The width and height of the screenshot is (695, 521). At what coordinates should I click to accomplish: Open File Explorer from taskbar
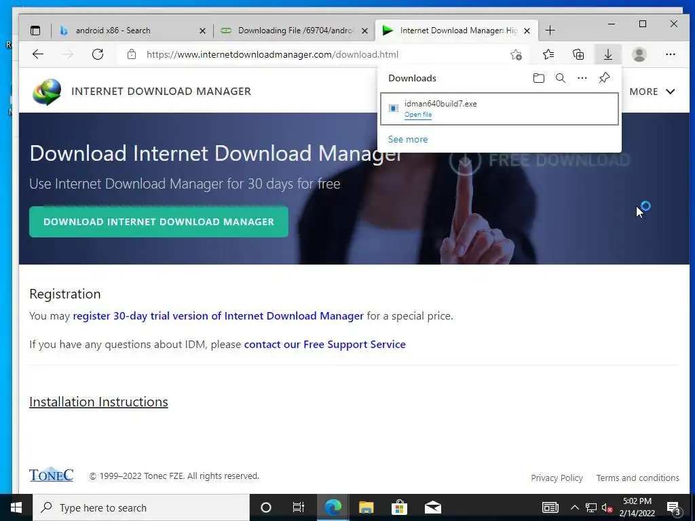[366, 507]
